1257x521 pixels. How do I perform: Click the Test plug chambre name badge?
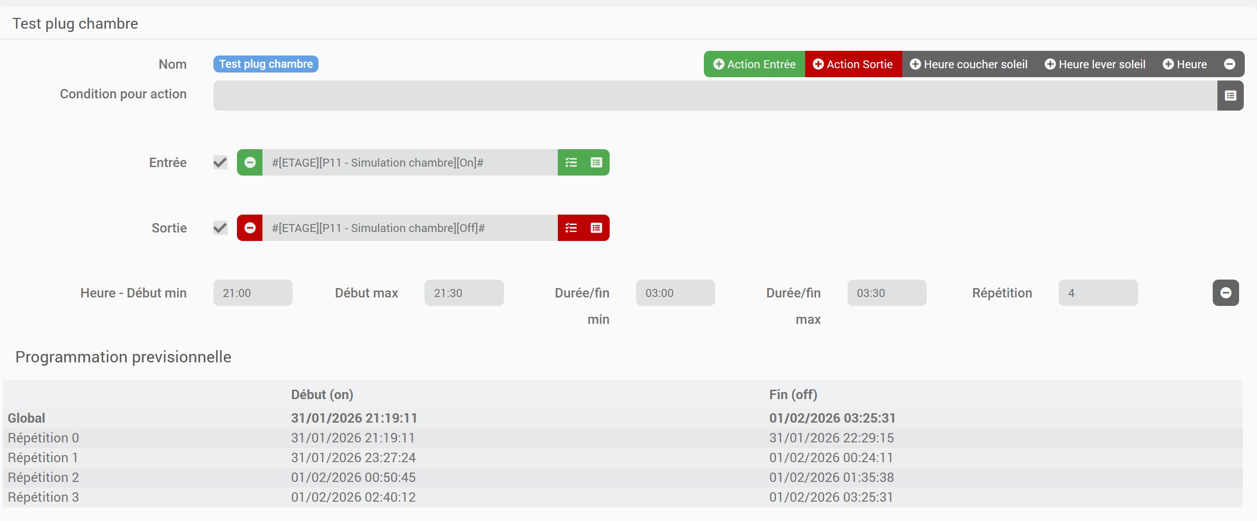(x=265, y=64)
